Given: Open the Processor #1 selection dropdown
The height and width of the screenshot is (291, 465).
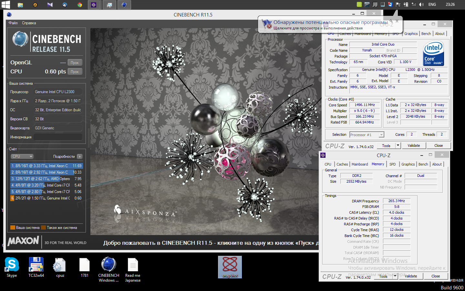Looking at the screenshot, I should point(367,135).
